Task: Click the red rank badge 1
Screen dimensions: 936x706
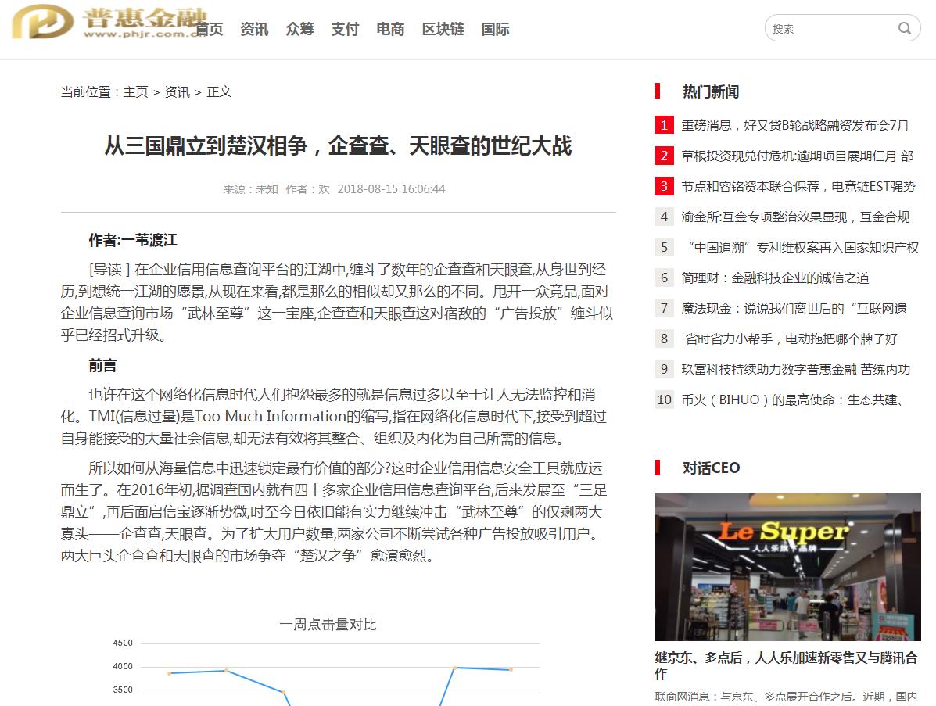Action: point(664,125)
